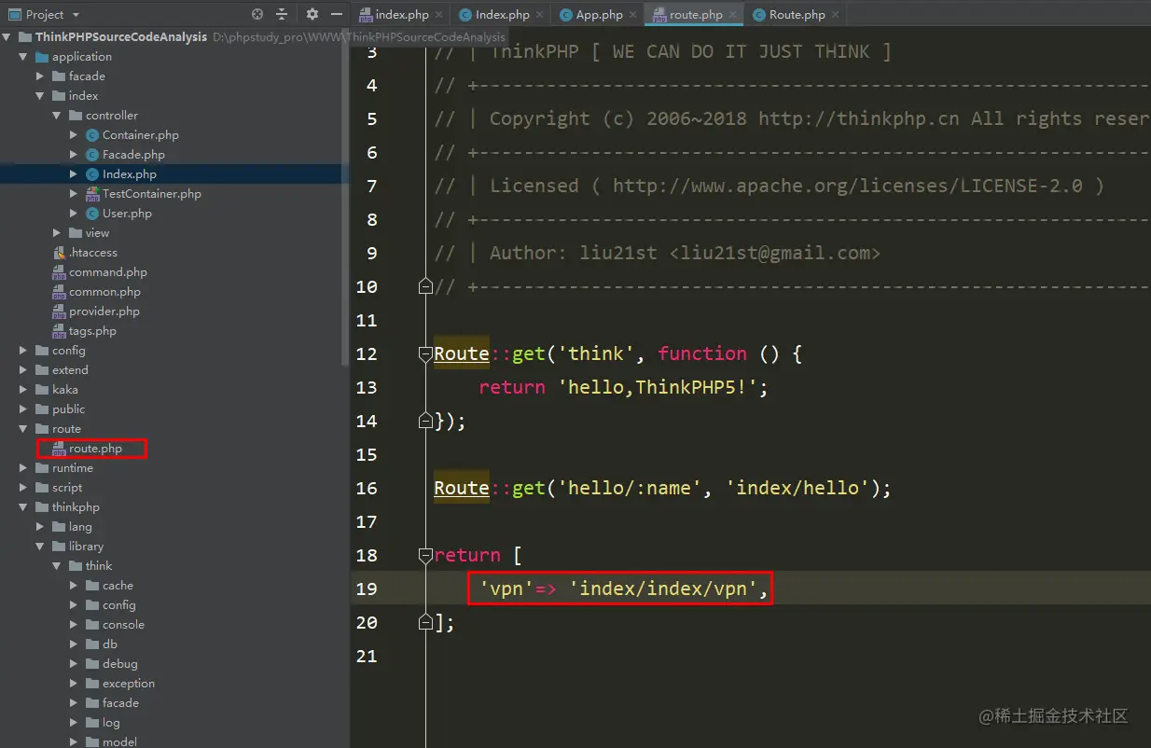
Task: Open the Project view dropdown arrow
Action: click(x=76, y=15)
